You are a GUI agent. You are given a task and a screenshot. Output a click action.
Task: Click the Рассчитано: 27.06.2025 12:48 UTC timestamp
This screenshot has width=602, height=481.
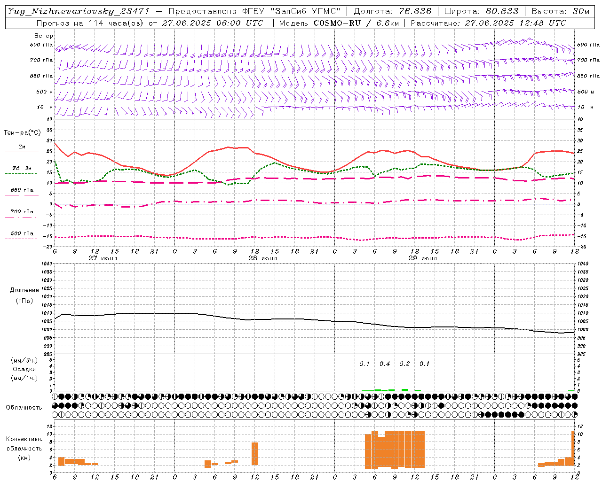(488, 23)
